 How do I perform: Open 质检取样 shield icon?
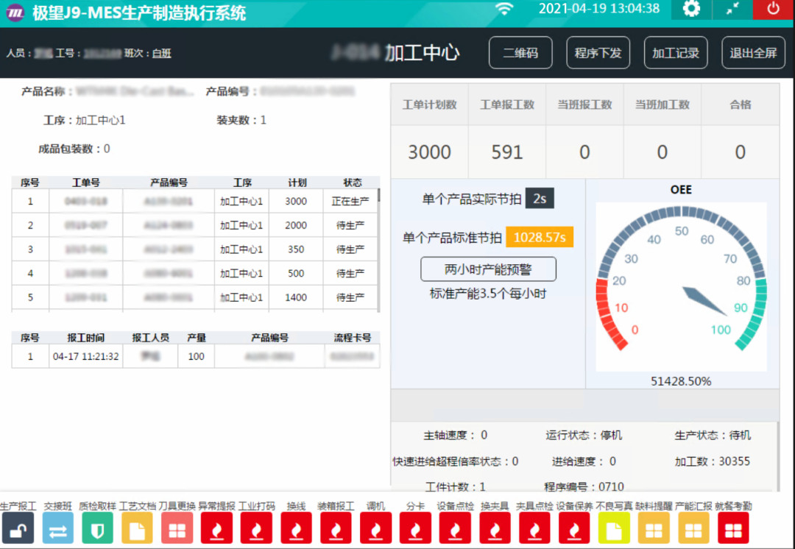point(97,528)
